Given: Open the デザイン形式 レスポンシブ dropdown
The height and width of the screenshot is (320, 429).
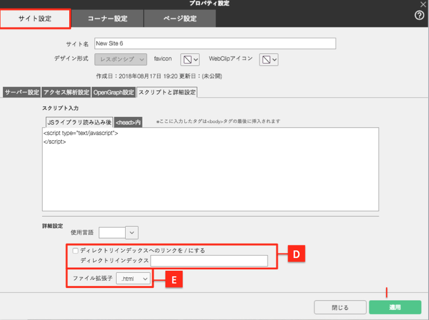Looking at the screenshot, I should 121,59.
